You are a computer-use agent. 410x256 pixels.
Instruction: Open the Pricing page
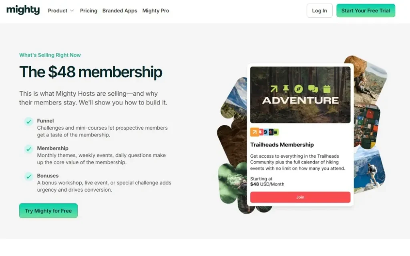click(x=88, y=11)
